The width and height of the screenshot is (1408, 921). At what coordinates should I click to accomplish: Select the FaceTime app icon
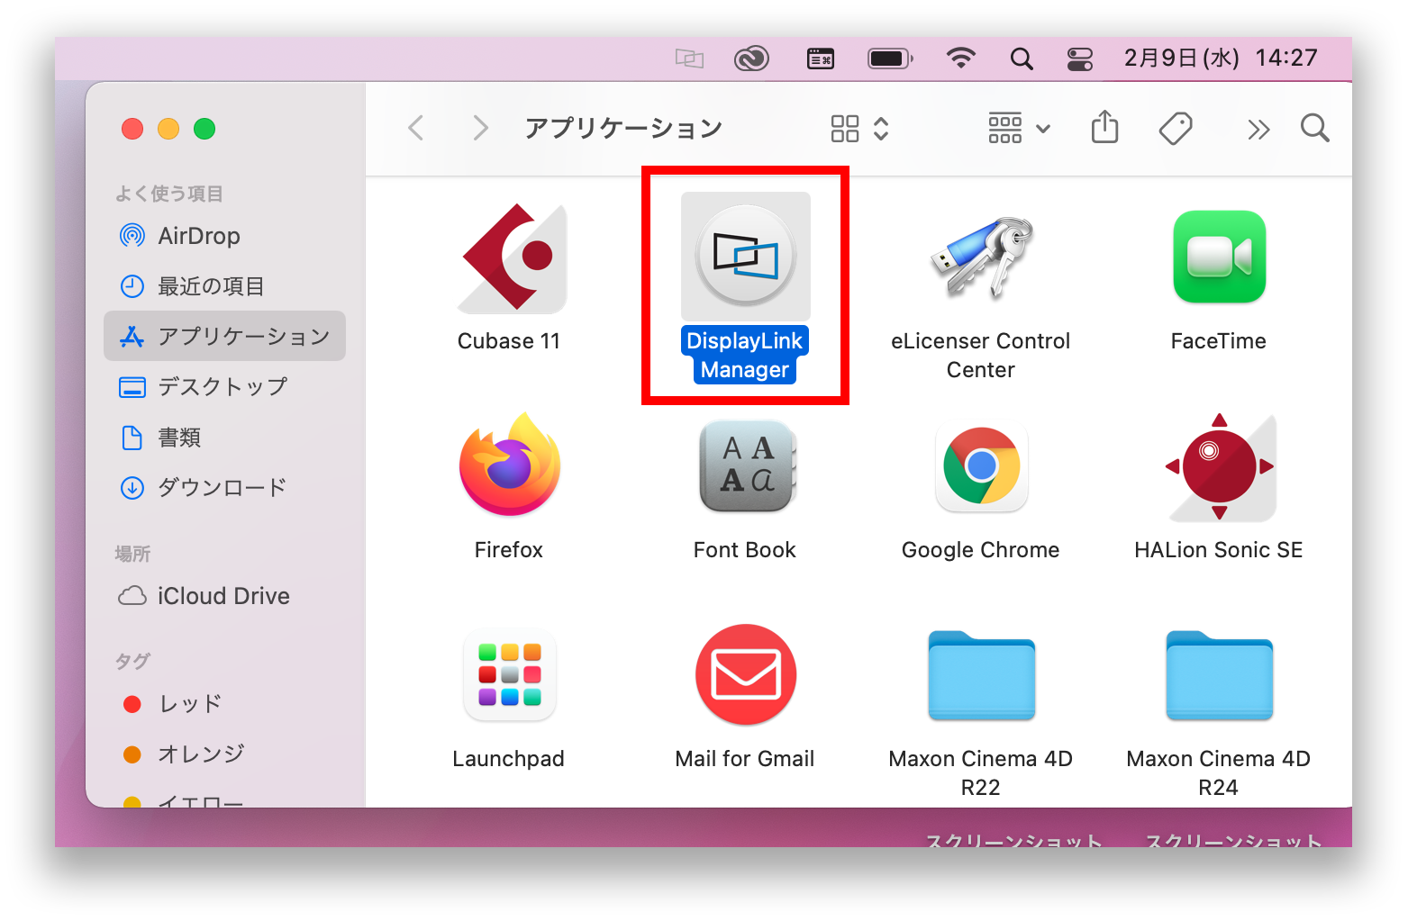pos(1219,257)
